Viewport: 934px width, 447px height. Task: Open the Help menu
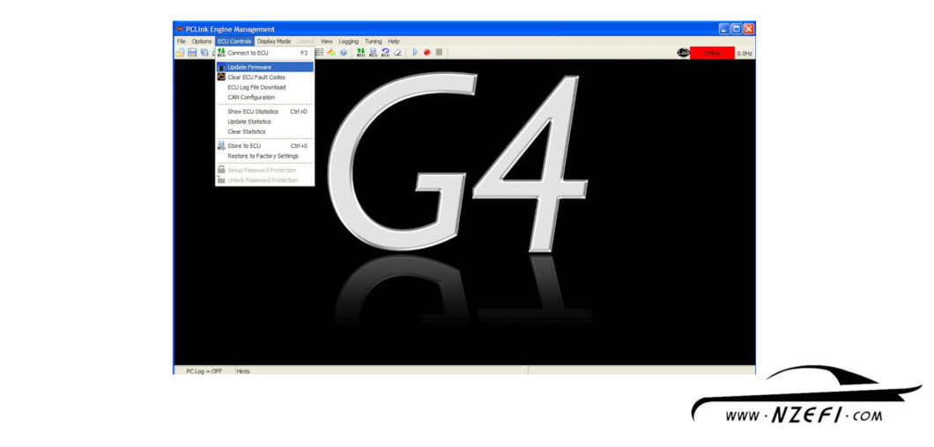point(394,41)
